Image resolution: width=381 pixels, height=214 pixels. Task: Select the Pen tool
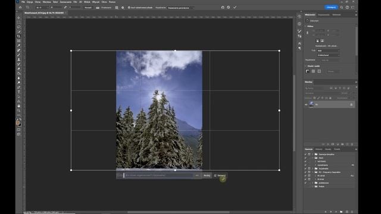click(18, 87)
